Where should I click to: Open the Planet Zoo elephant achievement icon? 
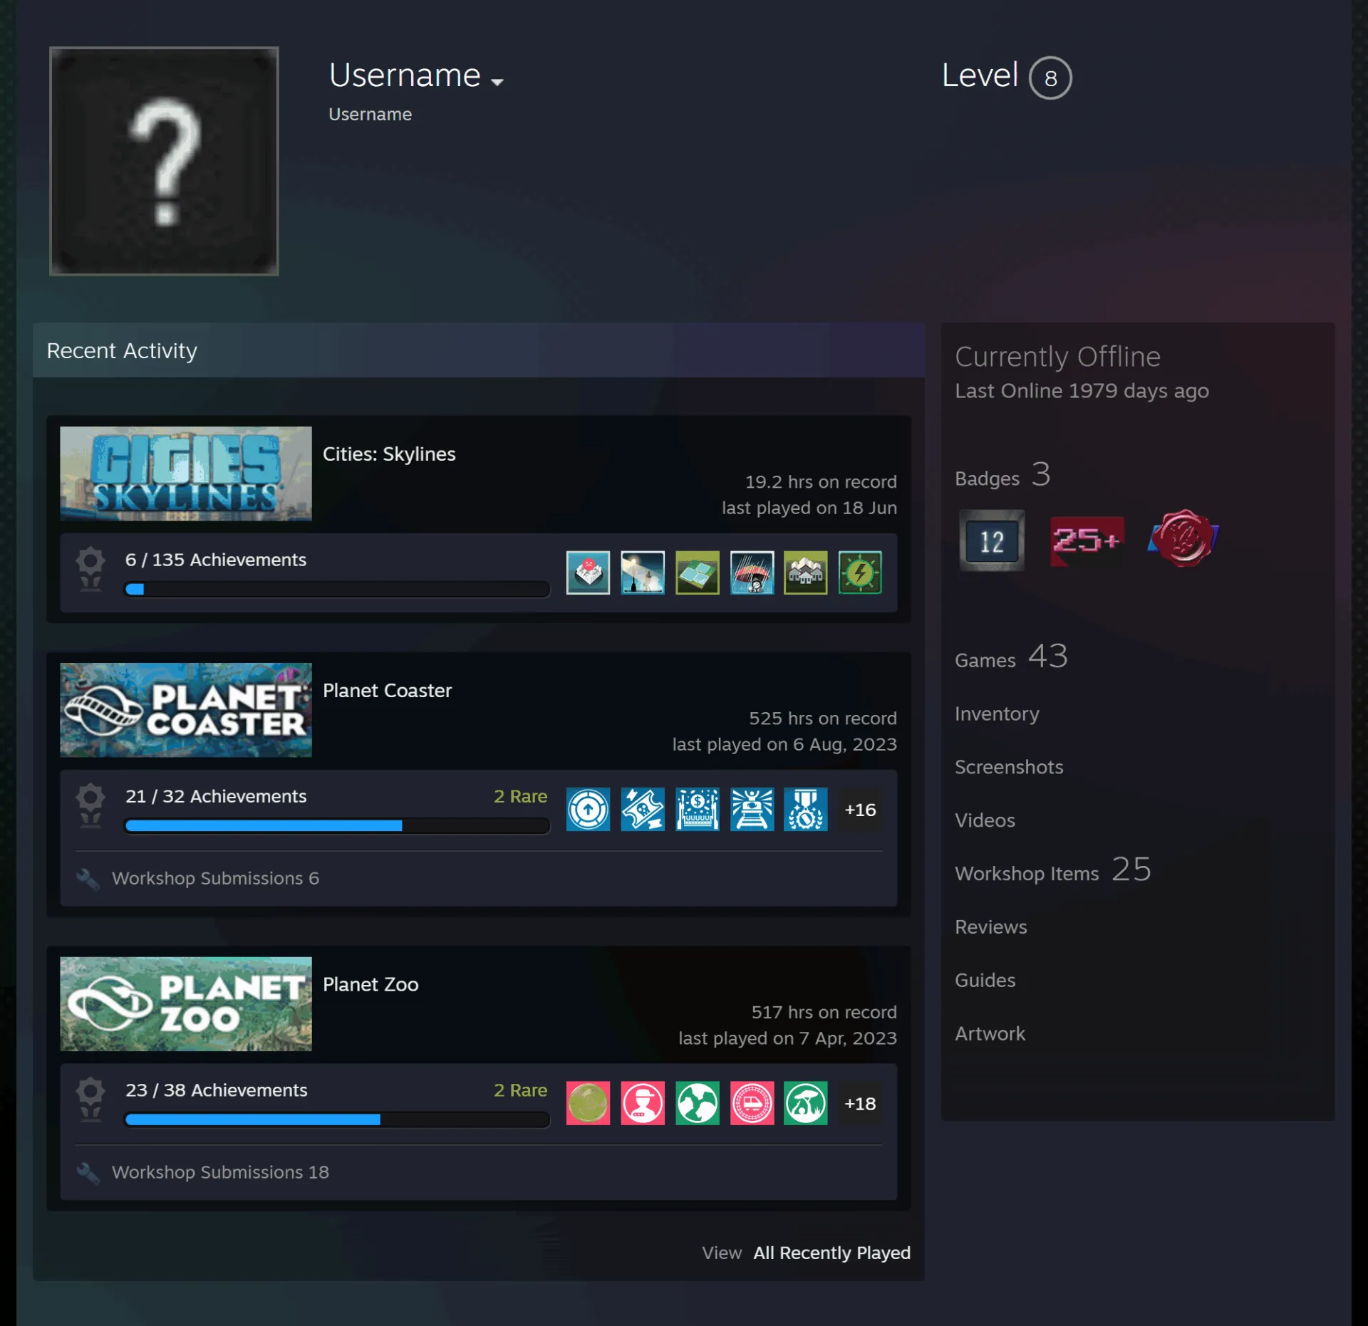point(806,1103)
